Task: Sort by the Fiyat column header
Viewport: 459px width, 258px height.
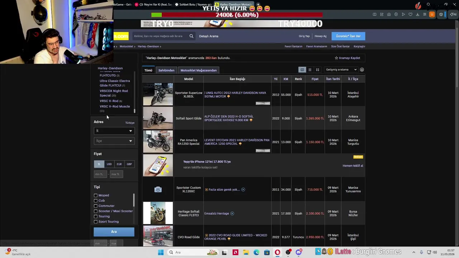Action: coord(315,79)
